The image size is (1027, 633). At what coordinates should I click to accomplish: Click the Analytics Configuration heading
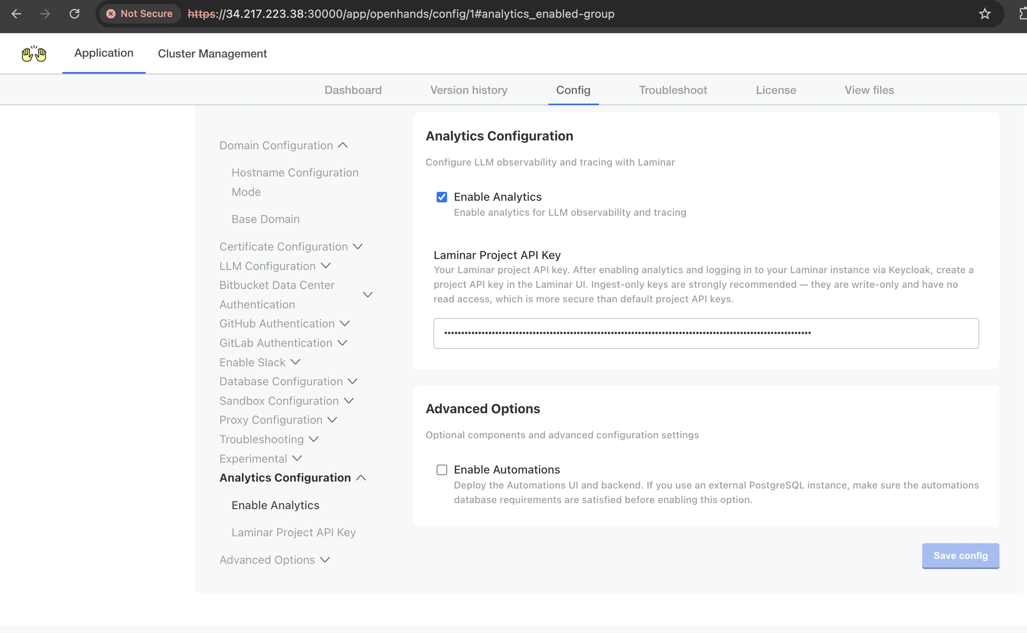point(499,136)
